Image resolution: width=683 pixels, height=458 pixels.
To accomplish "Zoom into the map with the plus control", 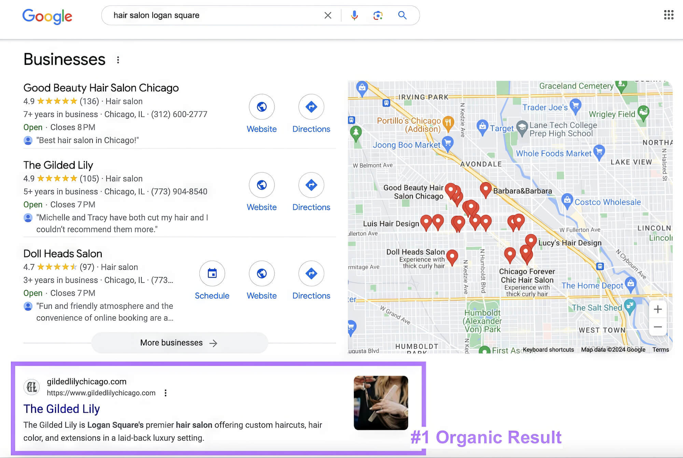I will 658,309.
